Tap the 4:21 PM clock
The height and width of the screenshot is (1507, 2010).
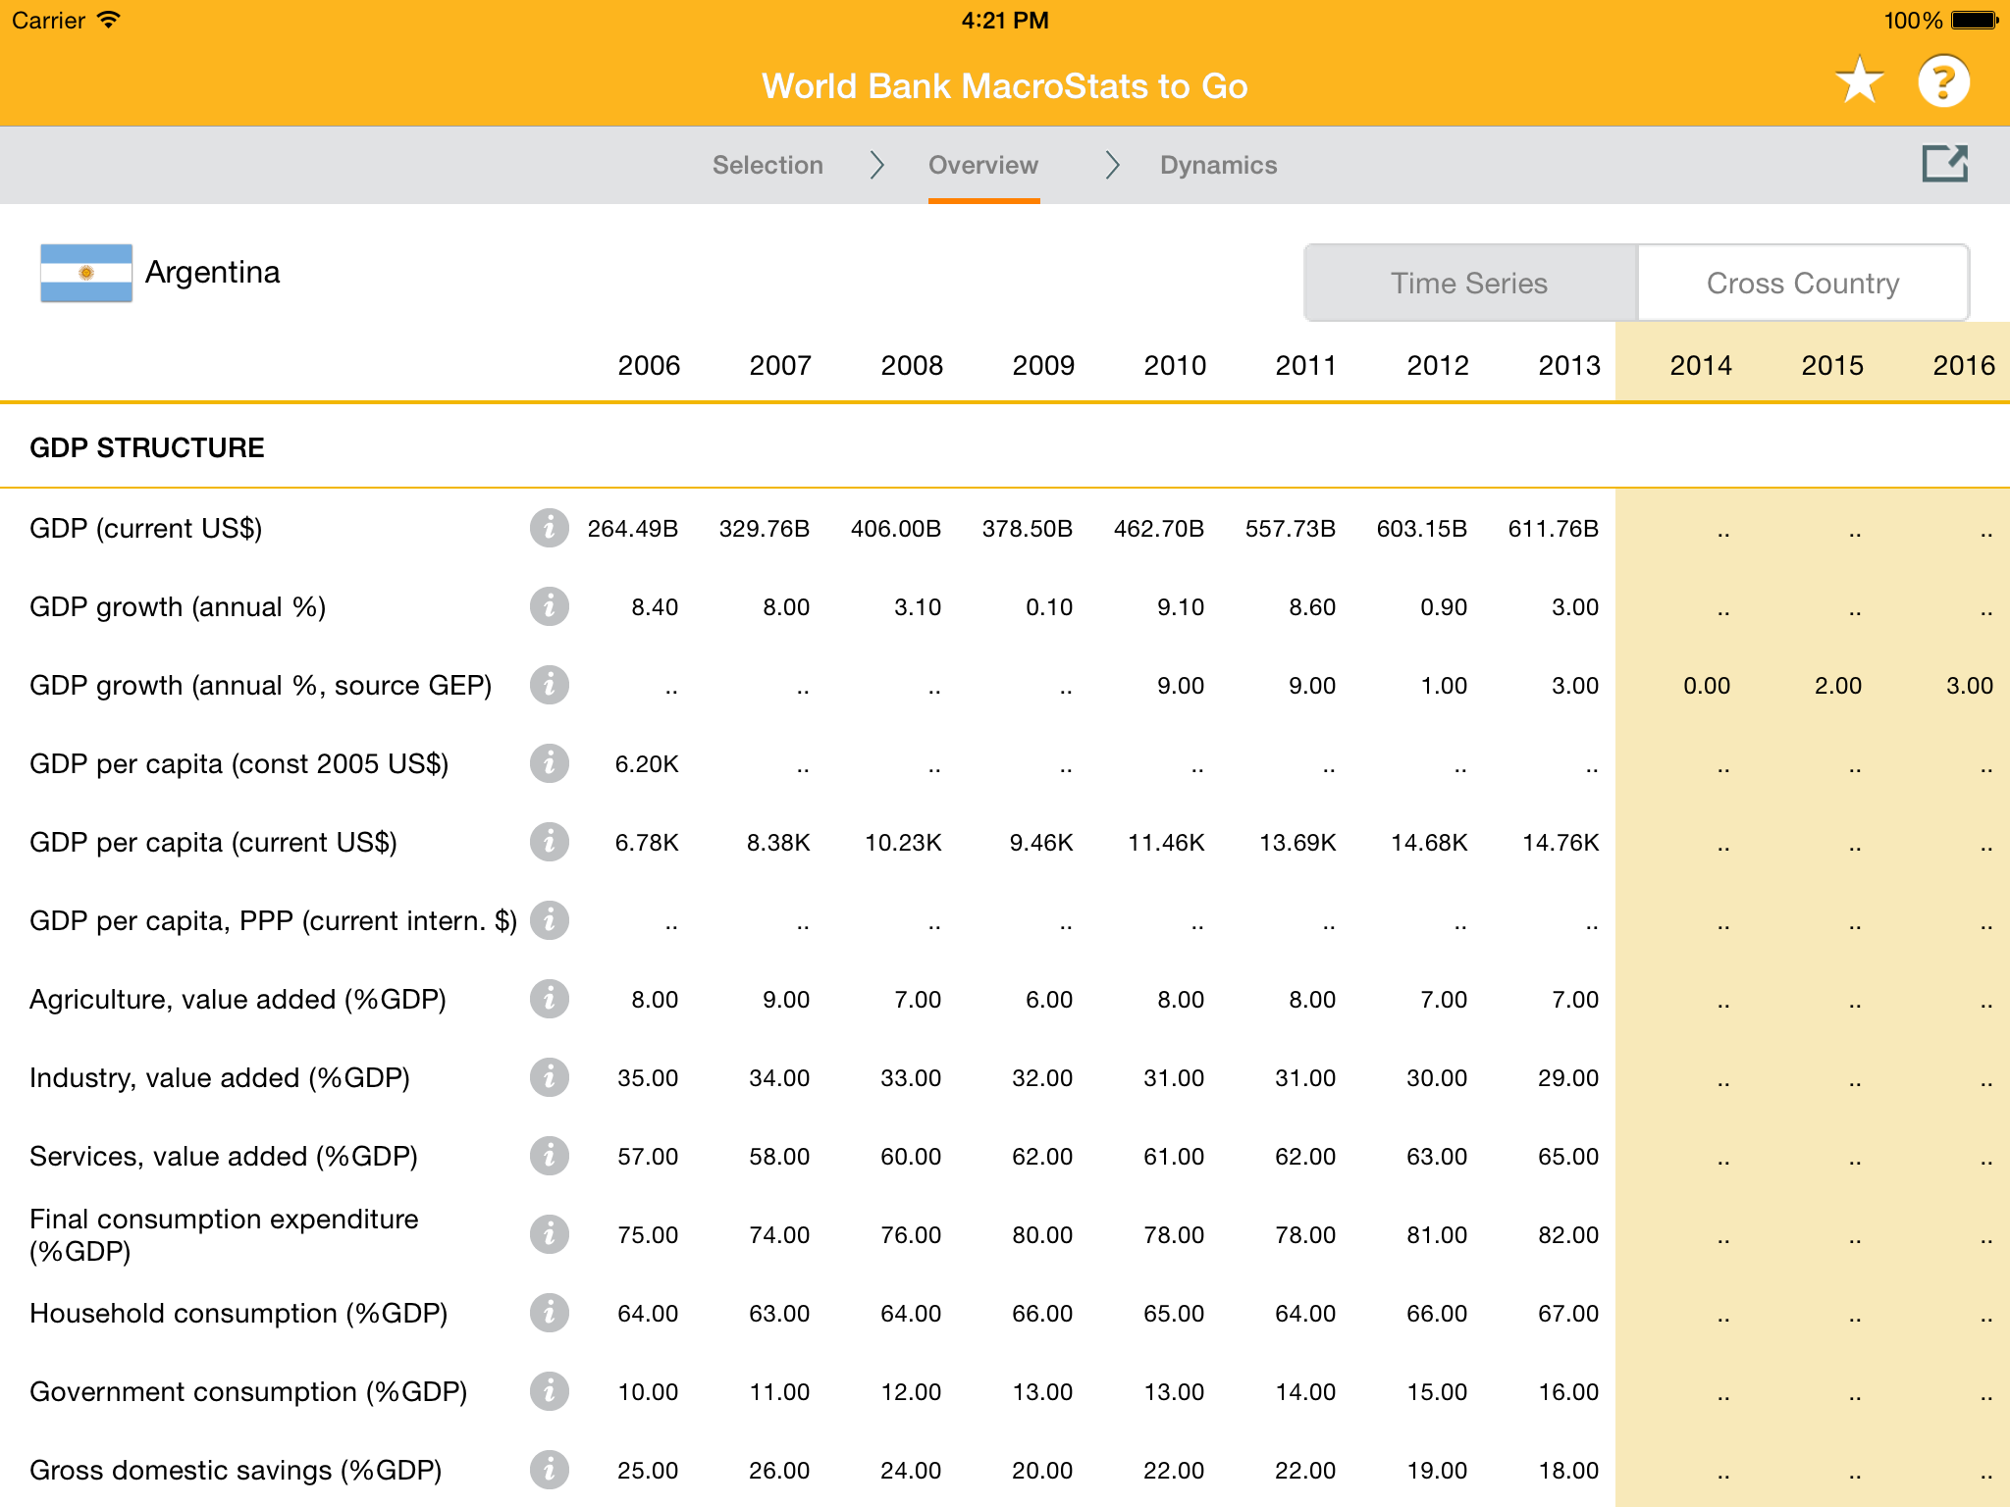coord(1005,20)
